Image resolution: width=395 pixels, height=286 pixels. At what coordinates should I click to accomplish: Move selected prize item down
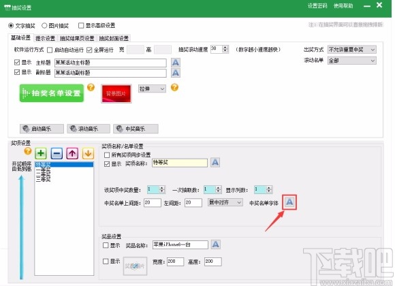tap(88, 153)
